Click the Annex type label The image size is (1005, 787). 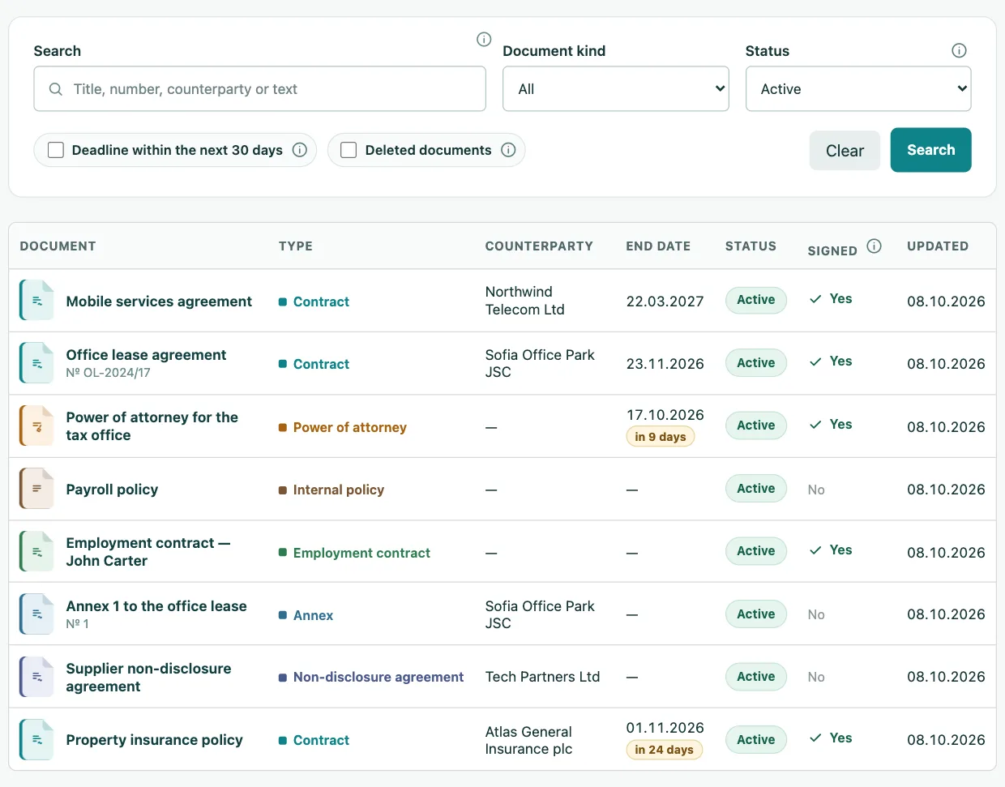313,615
